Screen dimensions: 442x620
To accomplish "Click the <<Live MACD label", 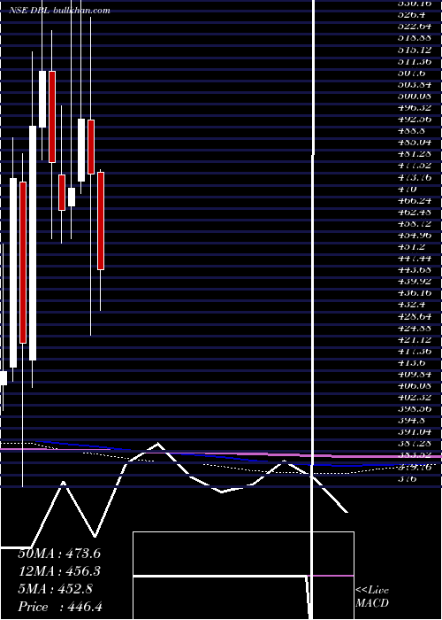I will 372,597.
